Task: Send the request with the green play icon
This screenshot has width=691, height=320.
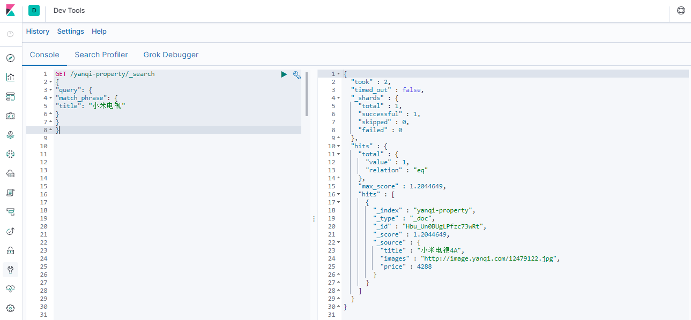Action: [284, 74]
